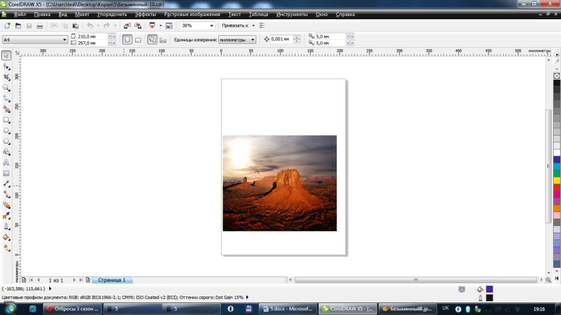The image size is (561, 315).
Task: Switch to Безымянный8.jpg taskbar button
Action: [x=408, y=309]
